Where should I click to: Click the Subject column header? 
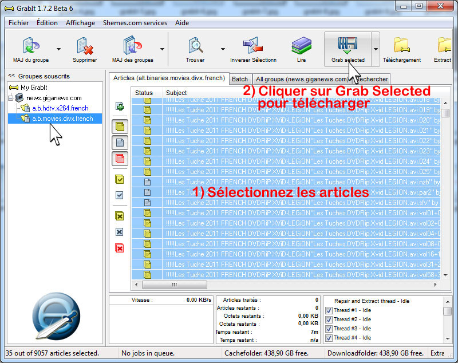[x=176, y=93]
